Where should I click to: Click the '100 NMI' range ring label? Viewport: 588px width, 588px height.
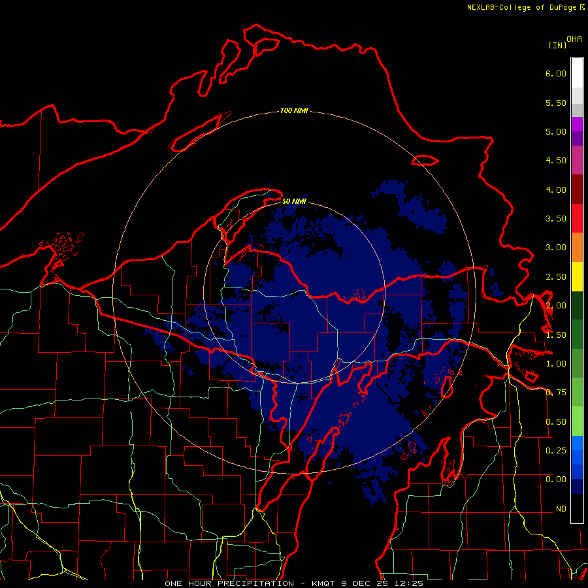(294, 110)
